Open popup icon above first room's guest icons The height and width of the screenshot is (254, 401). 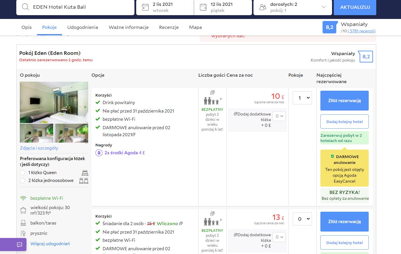click(212, 92)
